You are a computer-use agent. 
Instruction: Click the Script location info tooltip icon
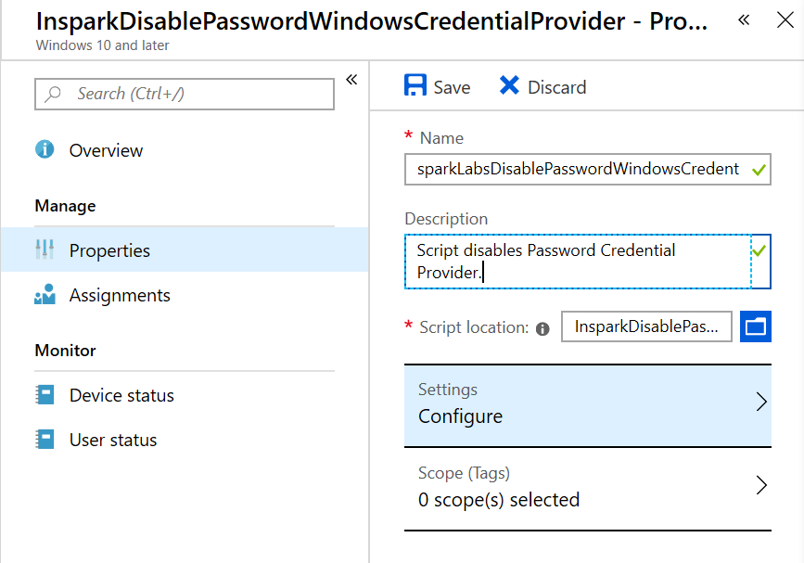pos(542,326)
